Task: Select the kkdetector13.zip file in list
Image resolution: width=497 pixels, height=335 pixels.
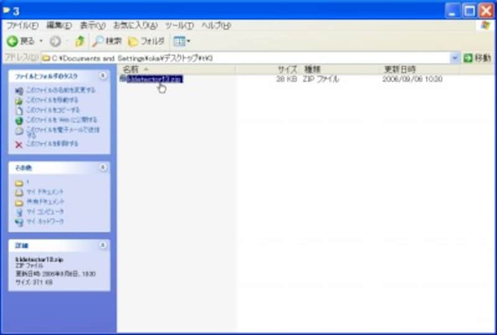Action: pyautogui.click(x=155, y=79)
